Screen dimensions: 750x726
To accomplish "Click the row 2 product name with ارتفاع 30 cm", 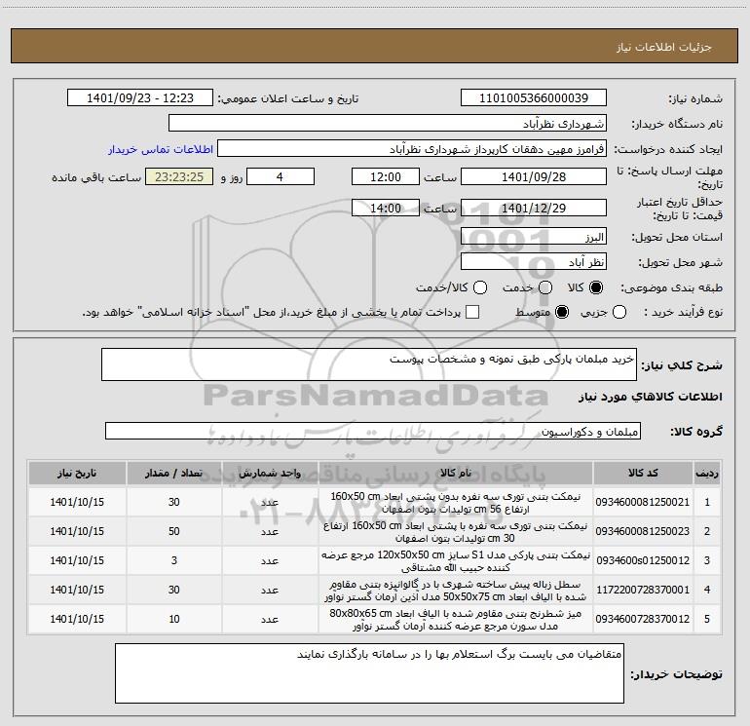I will click(x=456, y=532).
